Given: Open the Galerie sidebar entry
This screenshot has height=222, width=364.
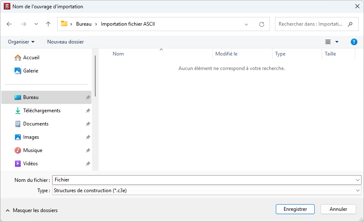Looking at the screenshot, I should (30, 71).
